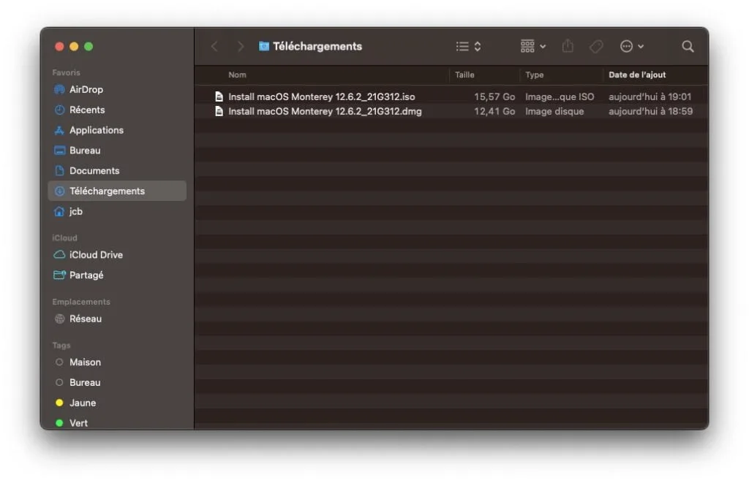This screenshot has width=749, height=483.
Task: Click the search magnifier icon
Action: pyautogui.click(x=688, y=46)
